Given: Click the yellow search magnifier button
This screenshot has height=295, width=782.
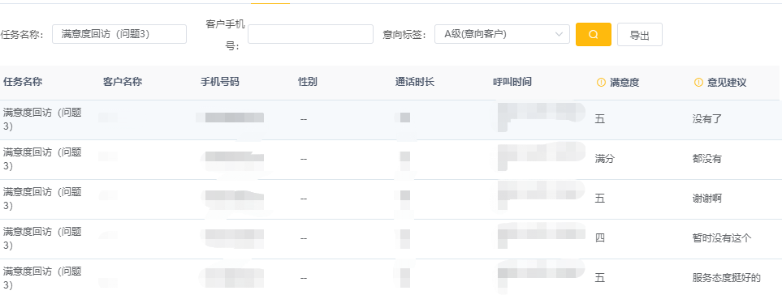Looking at the screenshot, I should pyautogui.click(x=593, y=34).
